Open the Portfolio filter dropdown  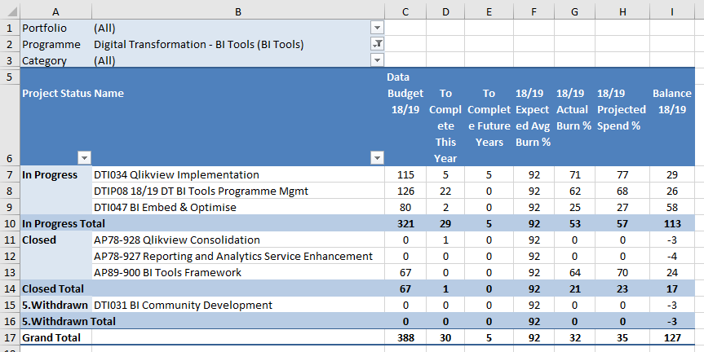[x=377, y=28]
